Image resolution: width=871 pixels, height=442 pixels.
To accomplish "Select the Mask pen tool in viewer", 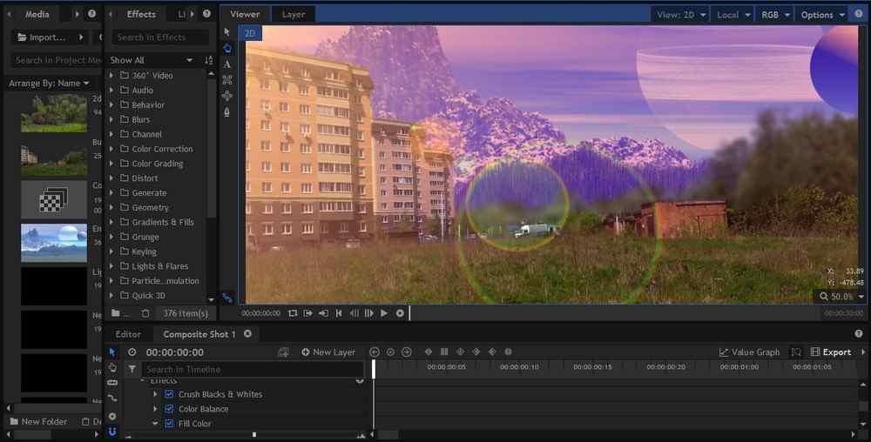I will click(x=227, y=111).
